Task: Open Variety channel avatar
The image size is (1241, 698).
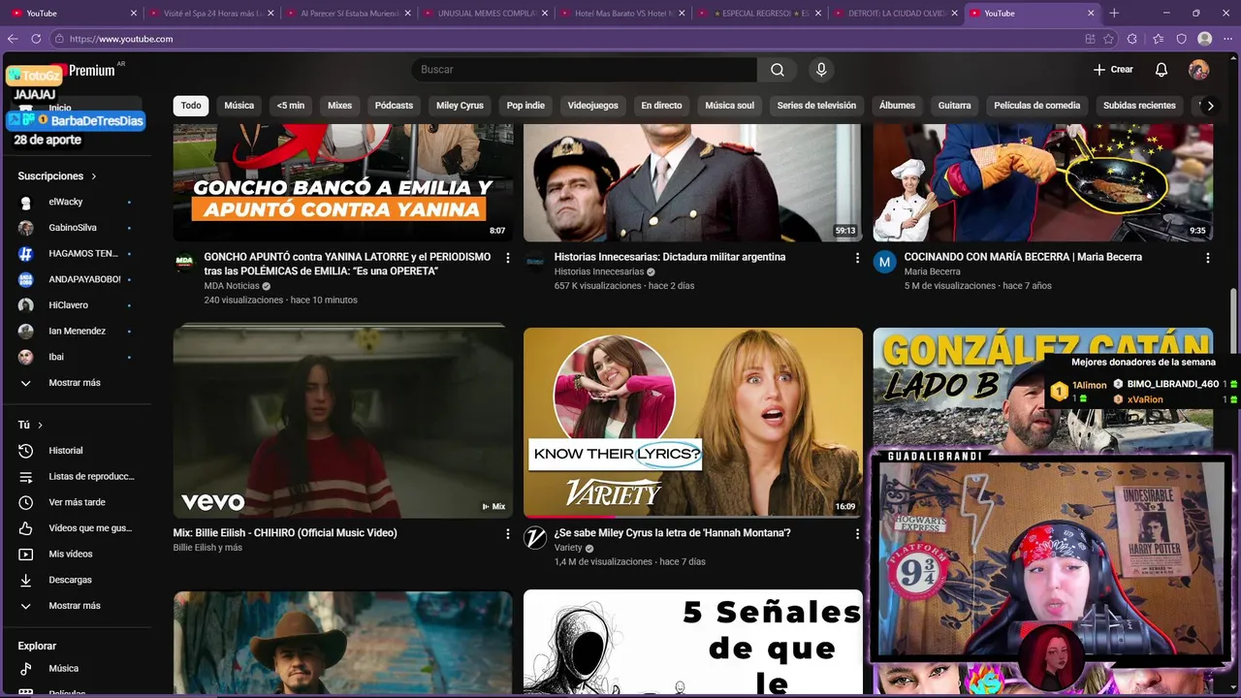Action: tap(535, 538)
